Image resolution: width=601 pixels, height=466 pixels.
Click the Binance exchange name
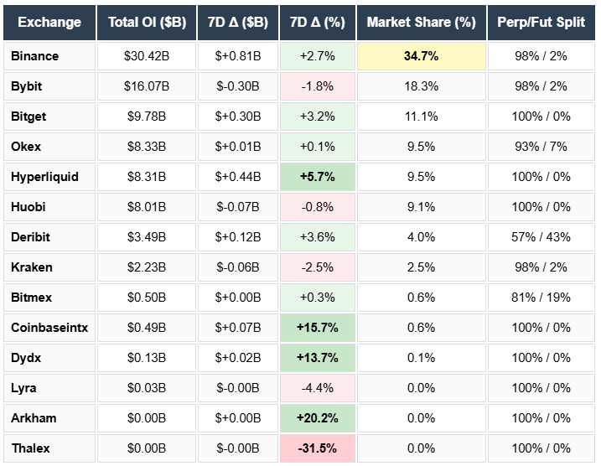35,56
